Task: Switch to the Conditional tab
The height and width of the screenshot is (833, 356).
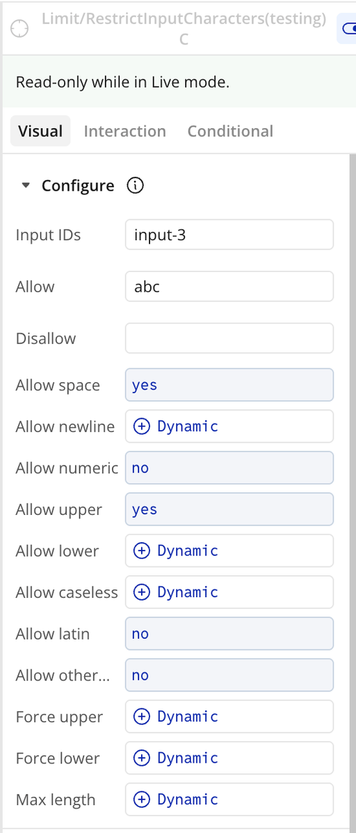Action: tap(230, 131)
